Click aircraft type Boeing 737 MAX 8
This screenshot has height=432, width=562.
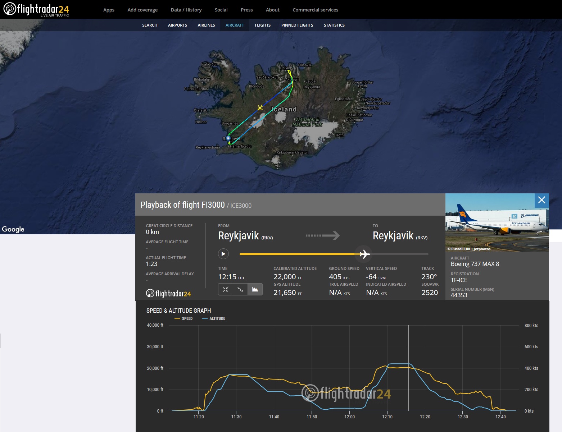coord(475,264)
